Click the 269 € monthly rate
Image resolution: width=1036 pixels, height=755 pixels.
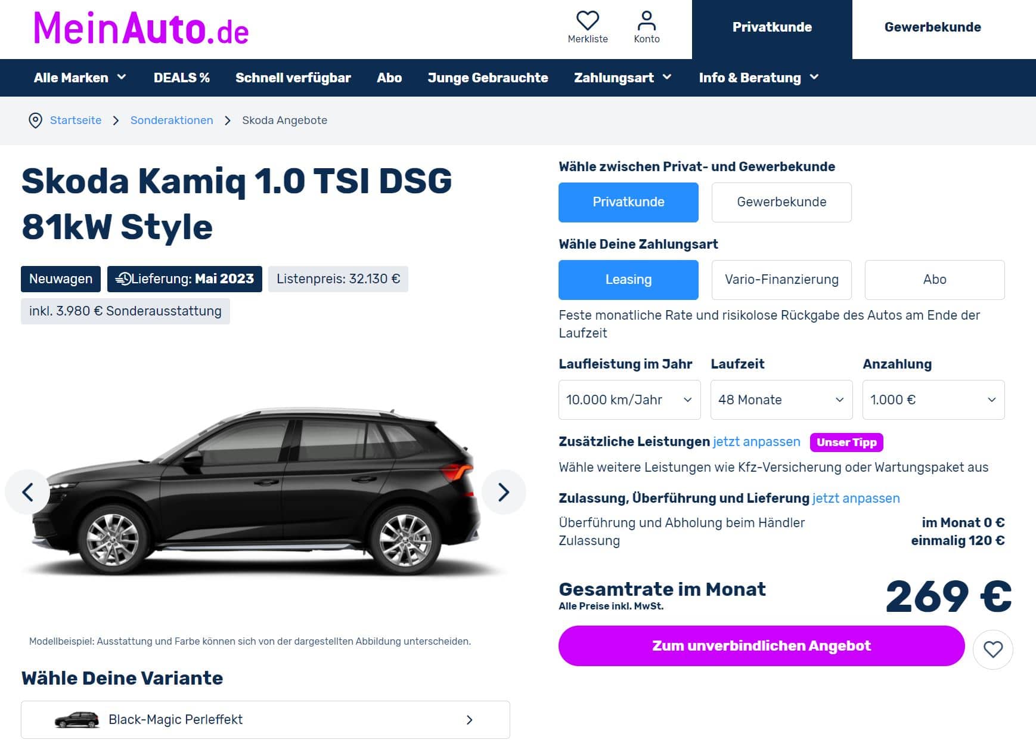pyautogui.click(x=948, y=596)
